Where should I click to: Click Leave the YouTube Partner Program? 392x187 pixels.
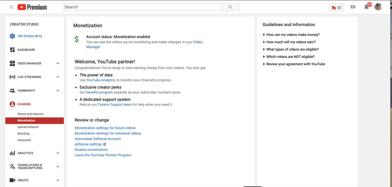click(103, 155)
